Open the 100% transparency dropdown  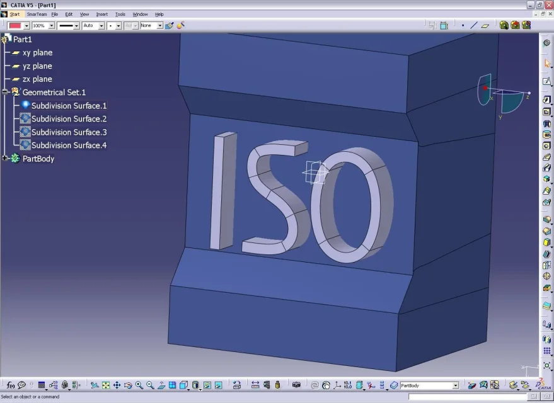[x=51, y=26]
